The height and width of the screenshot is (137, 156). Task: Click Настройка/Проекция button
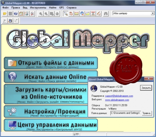[x=46, y=112]
